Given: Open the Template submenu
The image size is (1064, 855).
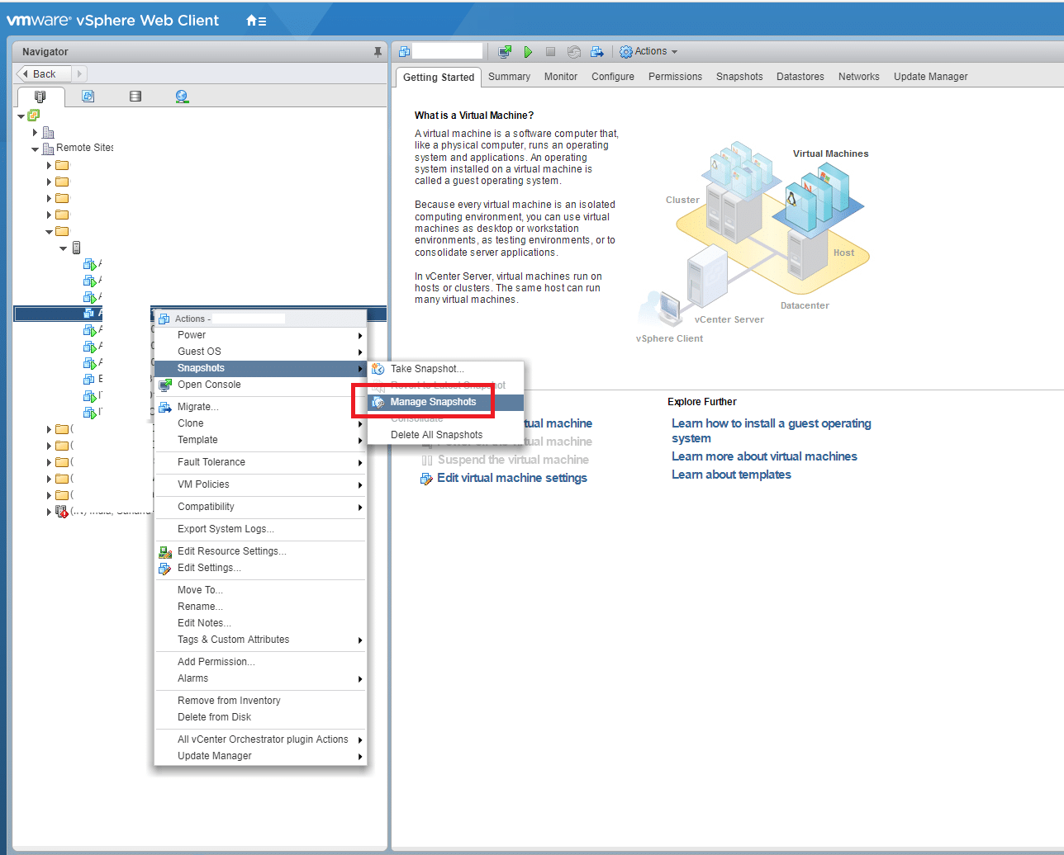Looking at the screenshot, I should coord(260,440).
